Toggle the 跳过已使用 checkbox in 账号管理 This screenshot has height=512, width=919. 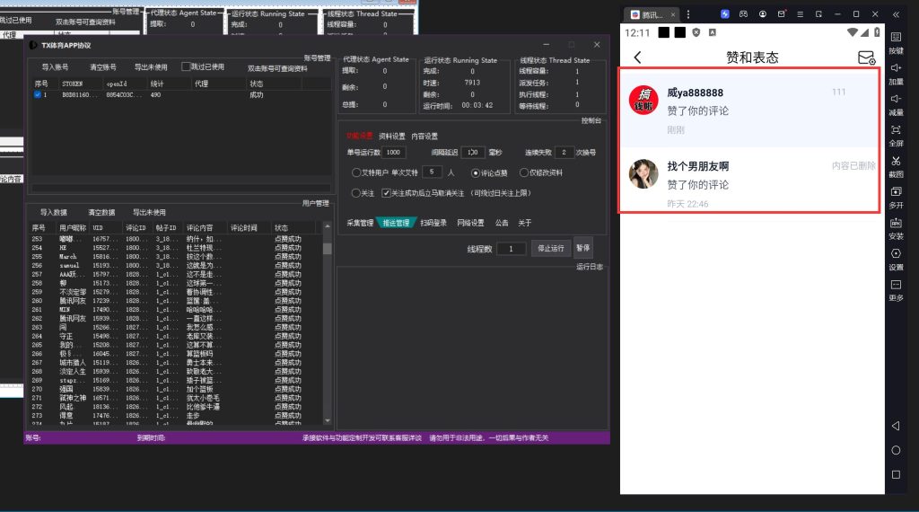(187, 66)
